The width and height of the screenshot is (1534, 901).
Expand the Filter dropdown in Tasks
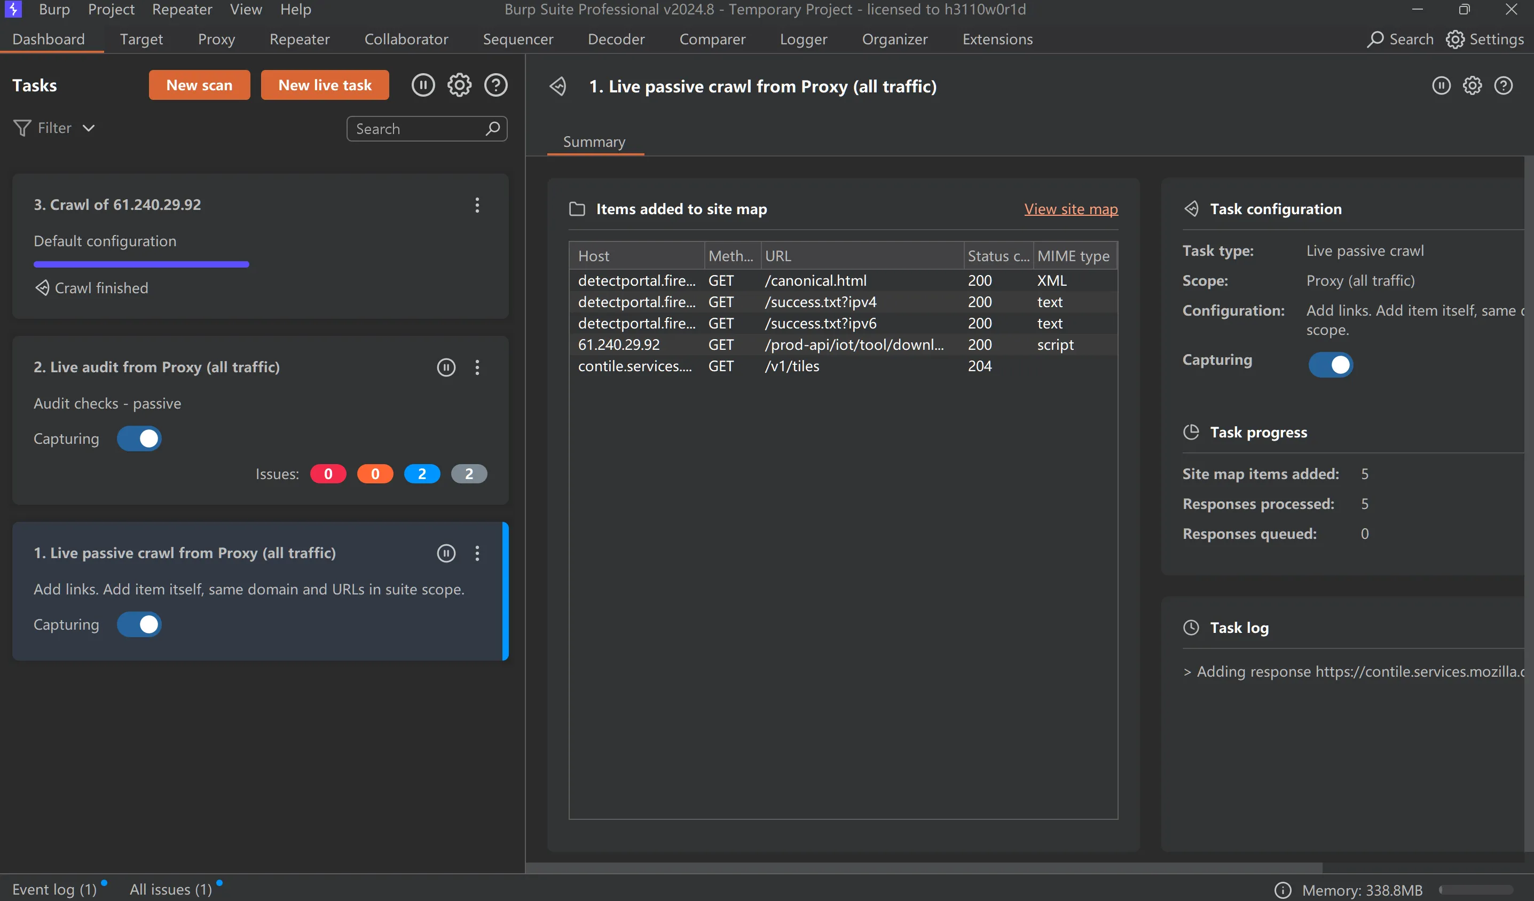coord(54,128)
